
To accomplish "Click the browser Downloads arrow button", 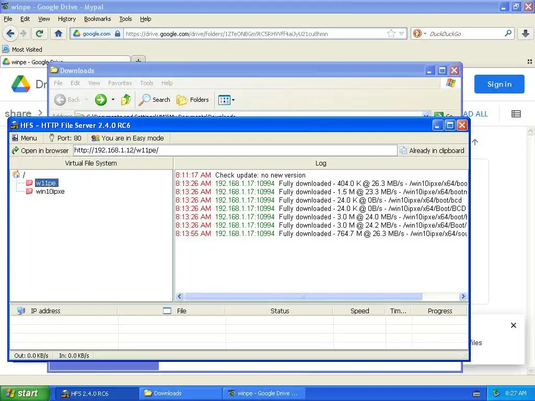I will coord(526,33).
